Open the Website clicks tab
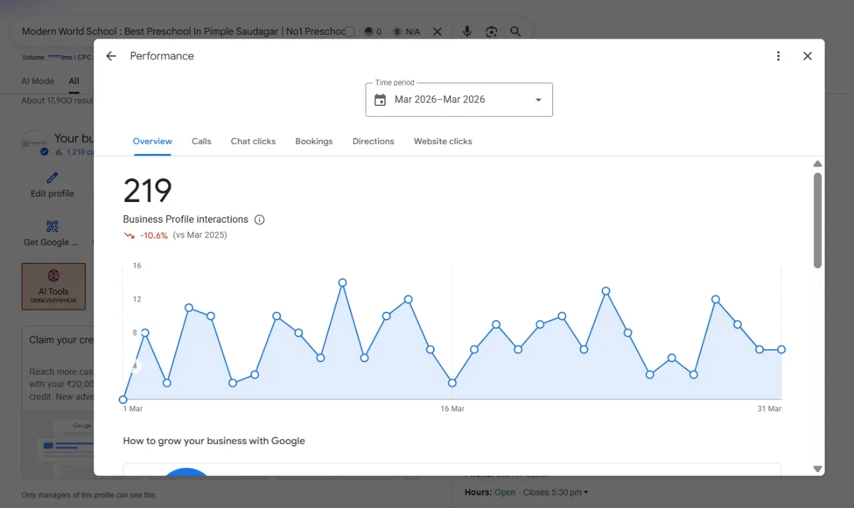Image resolution: width=854 pixels, height=508 pixels. click(x=443, y=141)
